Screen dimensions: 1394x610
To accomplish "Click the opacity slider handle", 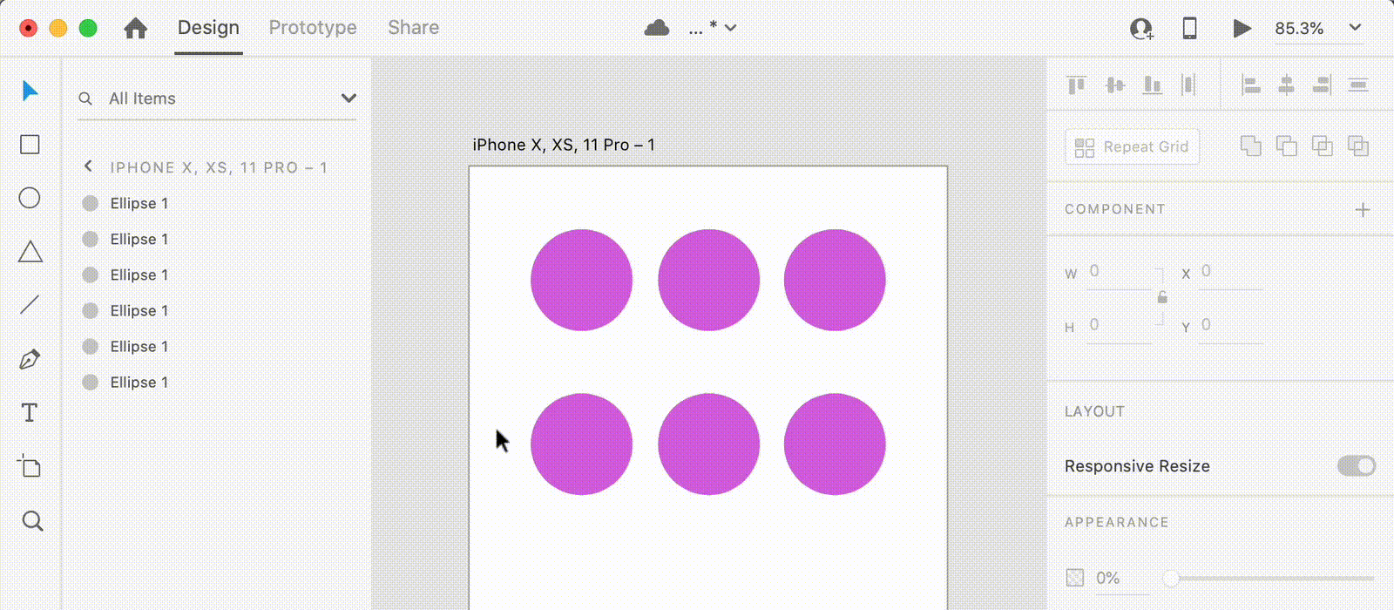I will (1171, 578).
